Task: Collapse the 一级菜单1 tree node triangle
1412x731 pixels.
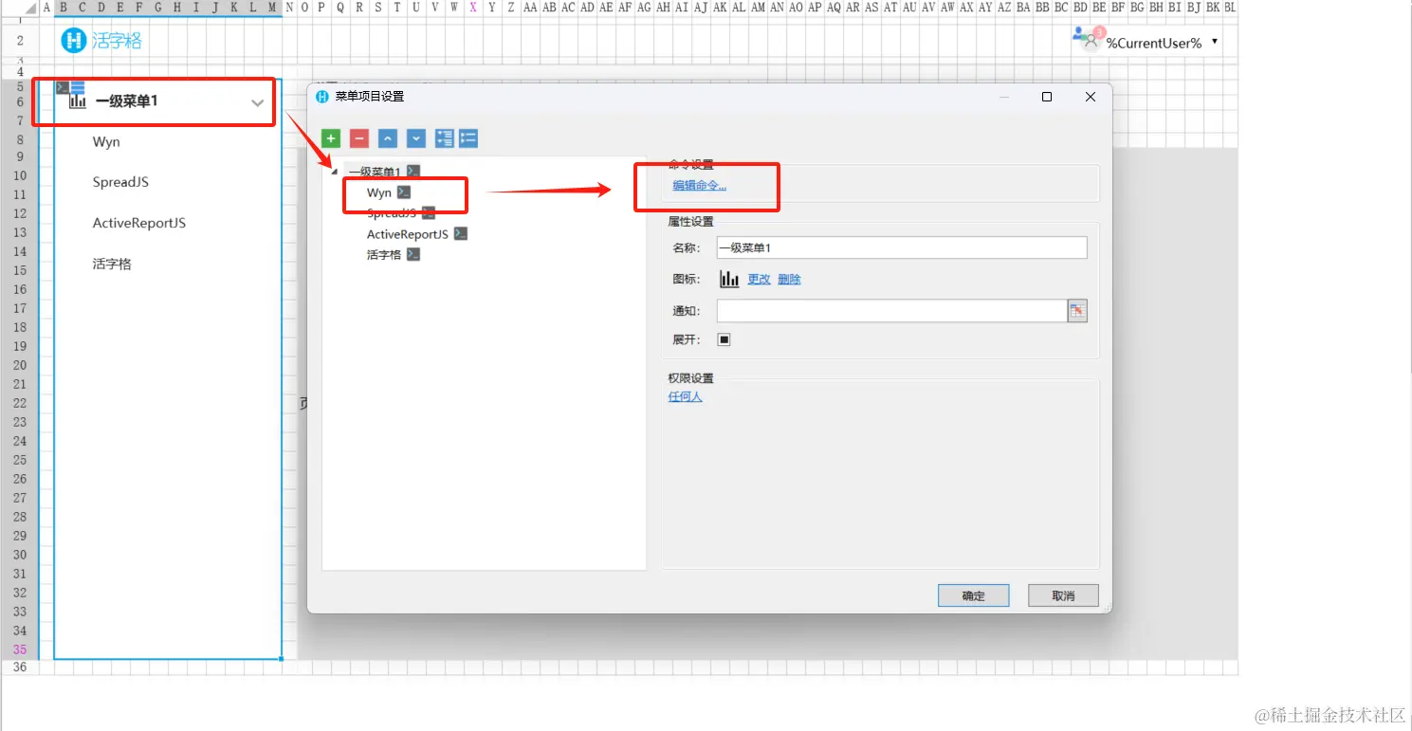Action: [333, 173]
